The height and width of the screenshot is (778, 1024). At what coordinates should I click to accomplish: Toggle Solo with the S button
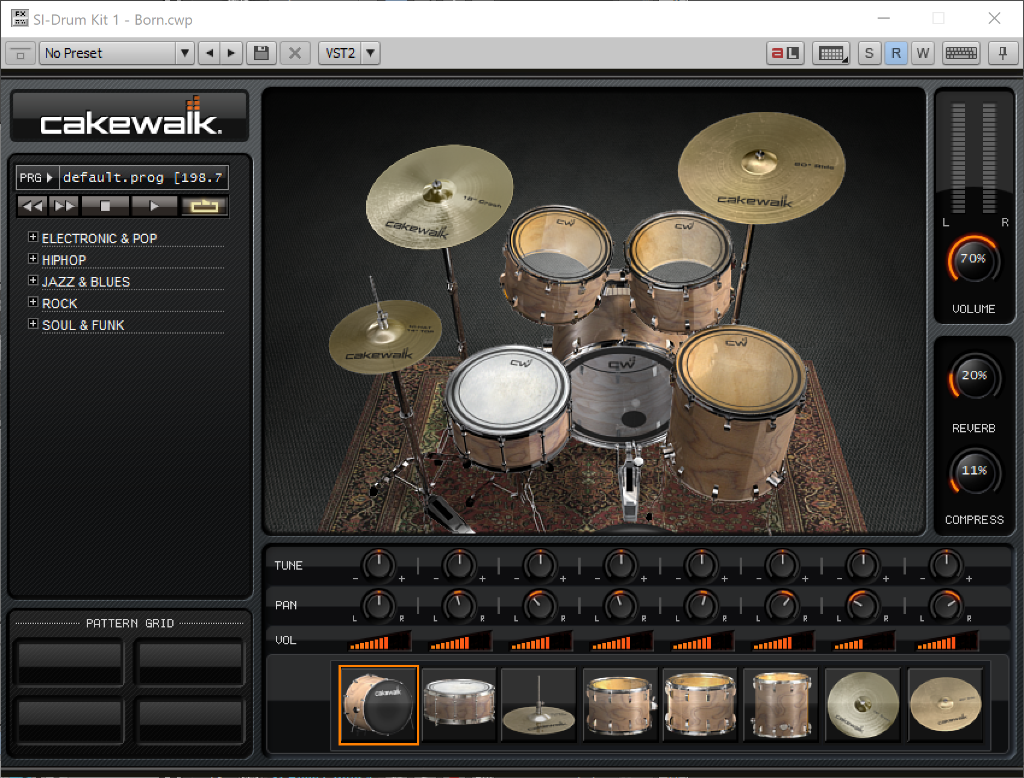coord(869,53)
